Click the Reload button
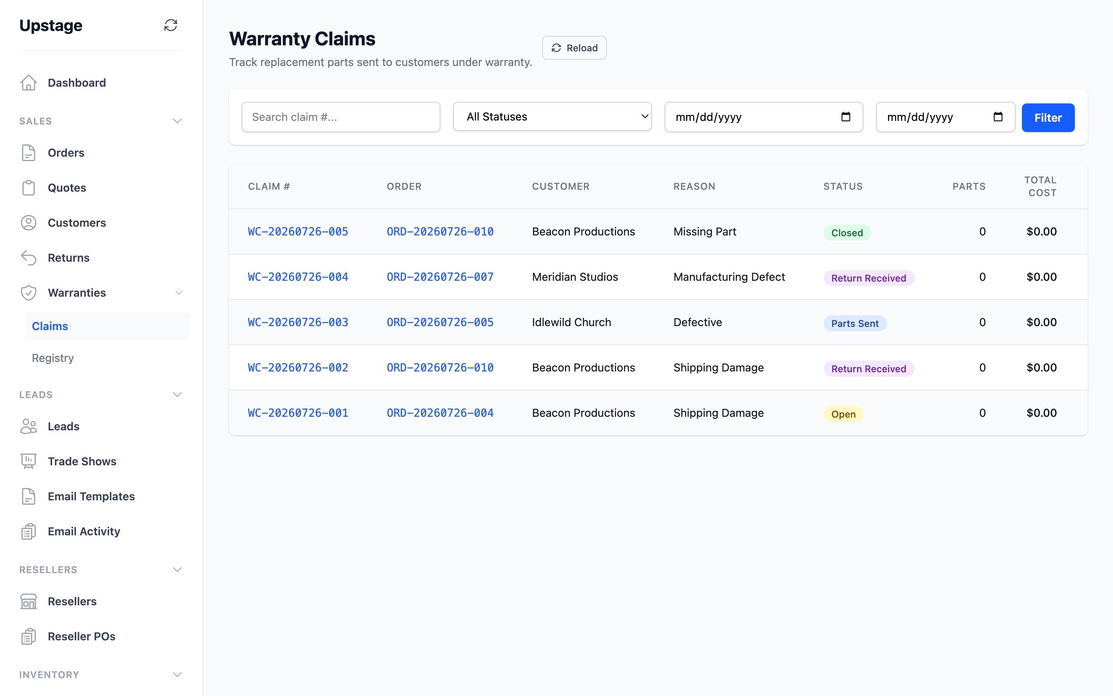The image size is (1113, 696). pos(574,48)
